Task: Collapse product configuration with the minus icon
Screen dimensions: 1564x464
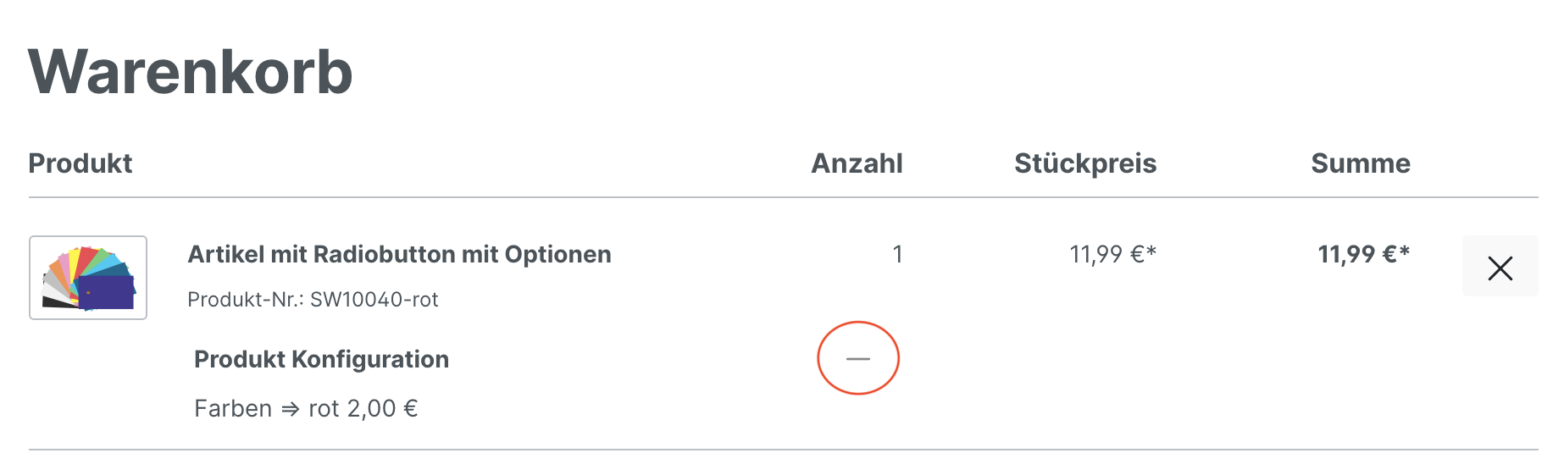Action: (857, 358)
